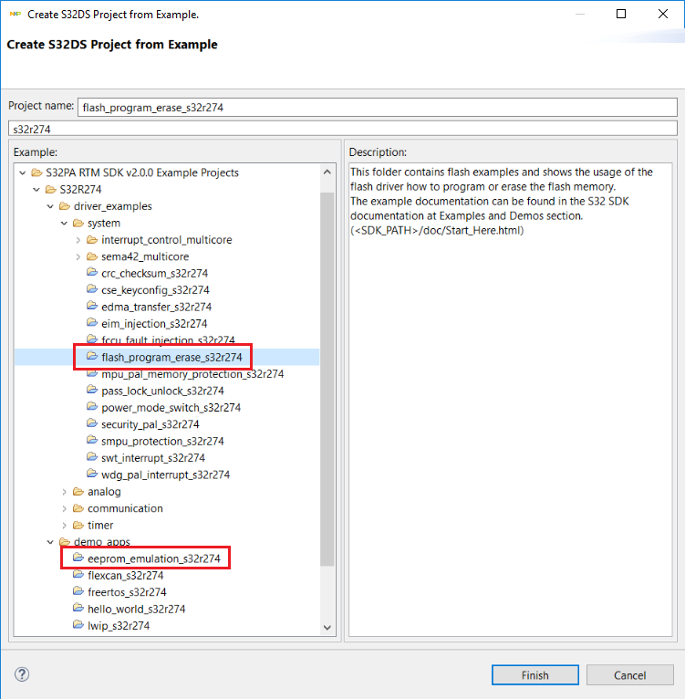Click the security_pal_s32r274 project icon
This screenshot has height=699, width=685.
click(x=92, y=423)
